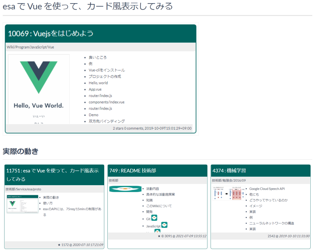Select the list item 'どうやってやっているのか'
The image size is (314, 250).
click(x=268, y=200)
